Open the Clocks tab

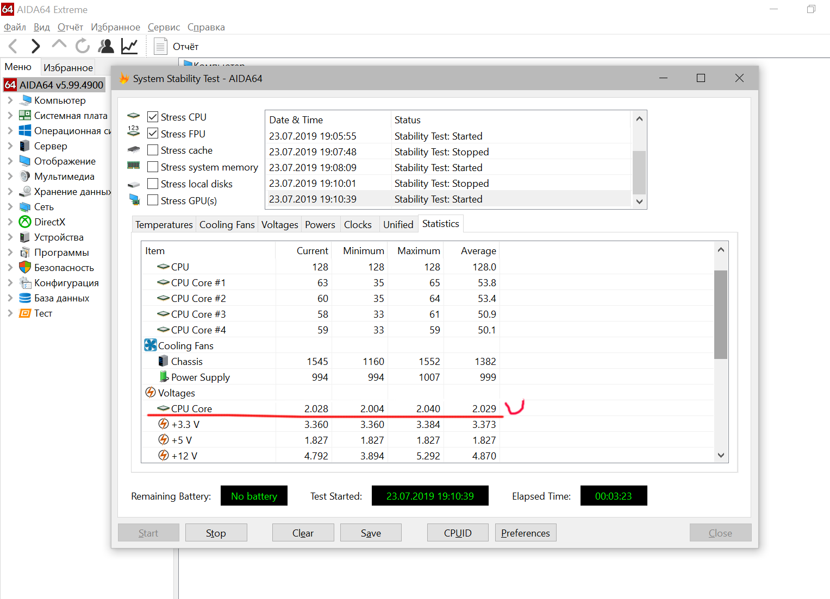coord(358,224)
